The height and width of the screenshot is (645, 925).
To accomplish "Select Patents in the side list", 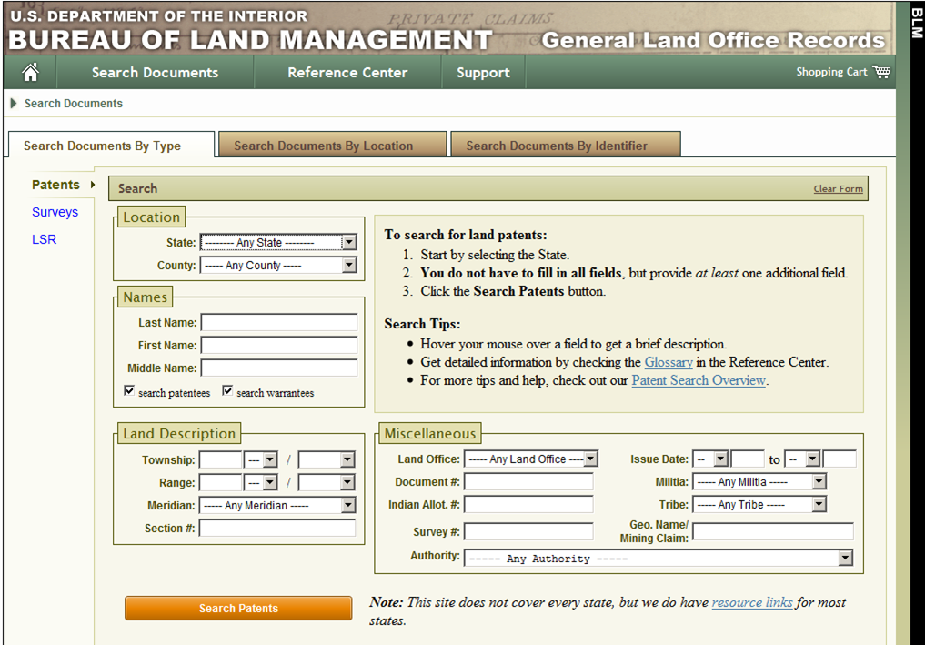I will [55, 185].
